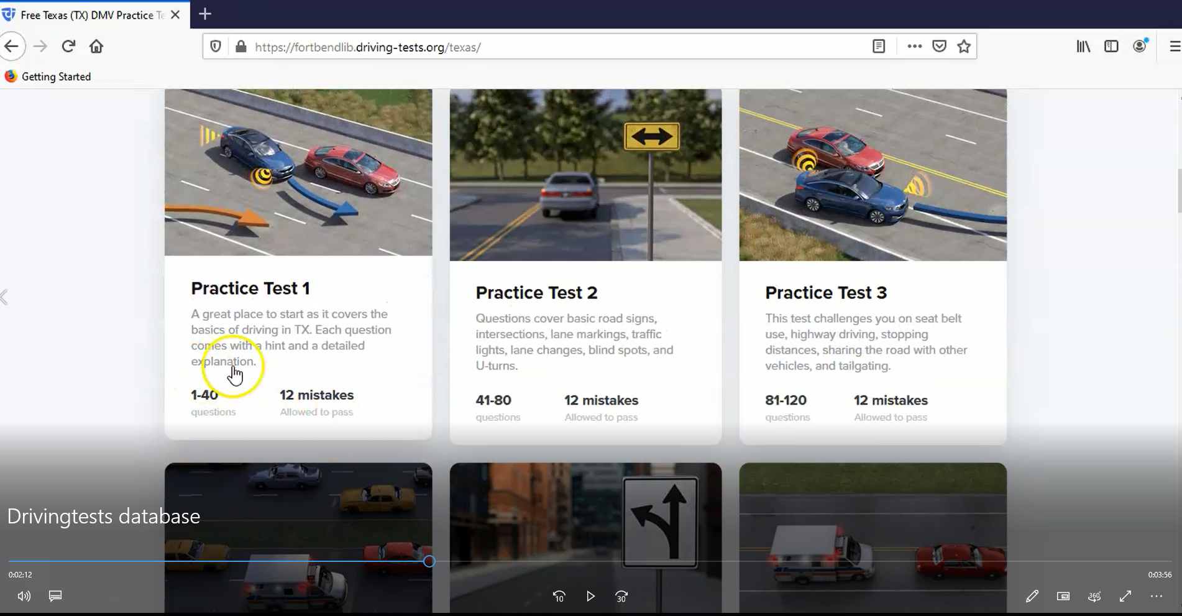Image resolution: width=1182 pixels, height=616 pixels.
Task: Open more video options ellipsis
Action: [x=1157, y=596]
